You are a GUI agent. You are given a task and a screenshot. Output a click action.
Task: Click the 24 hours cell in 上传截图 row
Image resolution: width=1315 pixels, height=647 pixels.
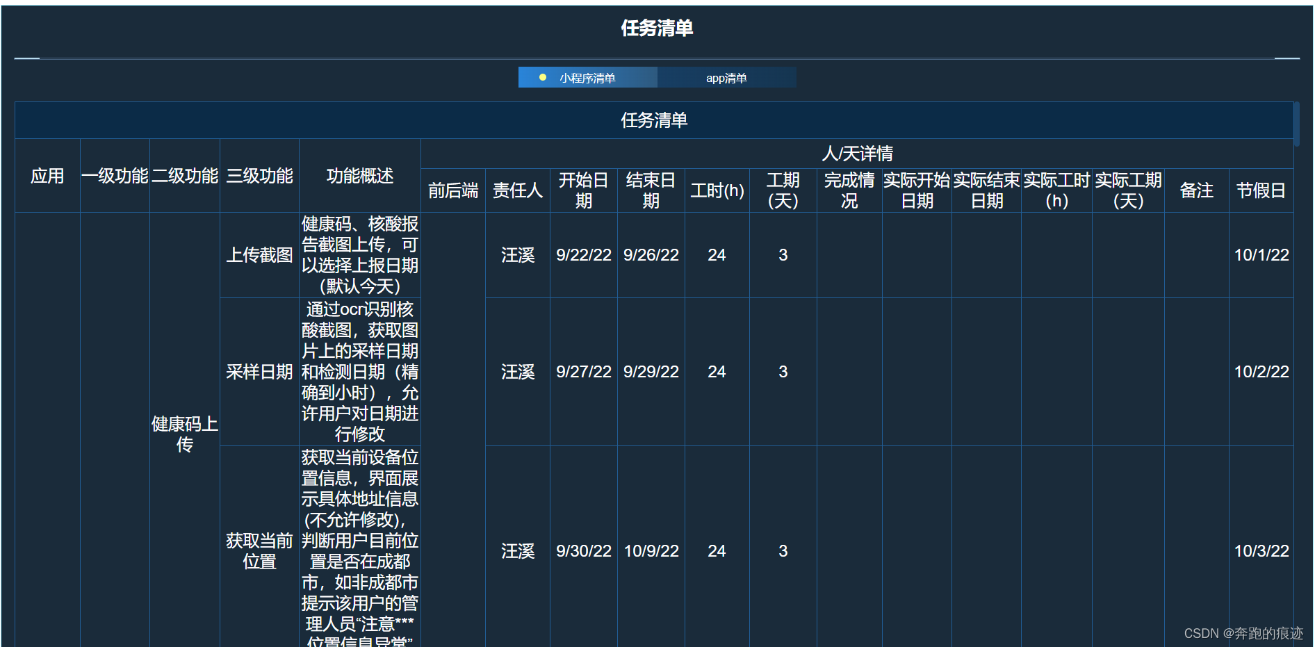click(x=717, y=255)
